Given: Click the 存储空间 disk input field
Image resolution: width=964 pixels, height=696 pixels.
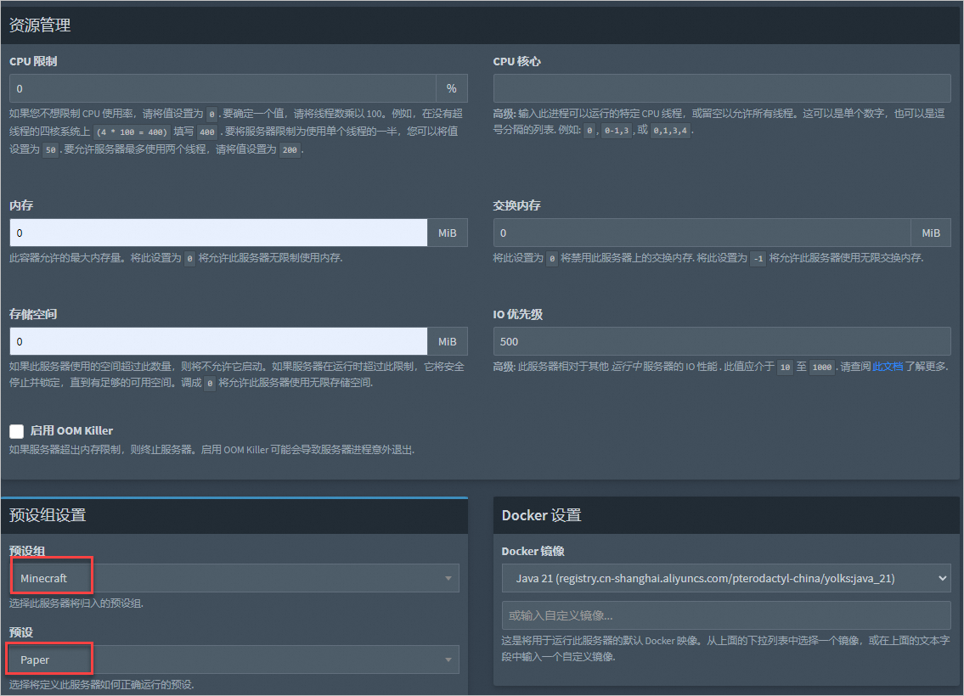Looking at the screenshot, I should [218, 341].
